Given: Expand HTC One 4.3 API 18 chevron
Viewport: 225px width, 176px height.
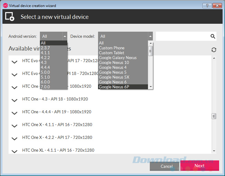Looking at the screenshot, I should coord(15,100).
